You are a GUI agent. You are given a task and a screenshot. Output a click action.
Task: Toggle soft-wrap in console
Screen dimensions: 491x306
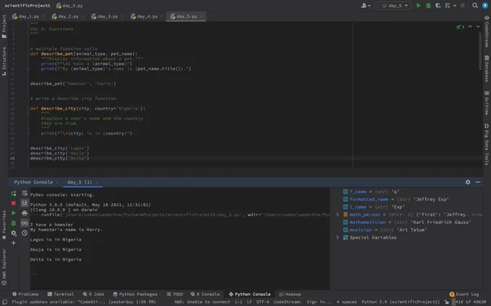click(x=25, y=194)
